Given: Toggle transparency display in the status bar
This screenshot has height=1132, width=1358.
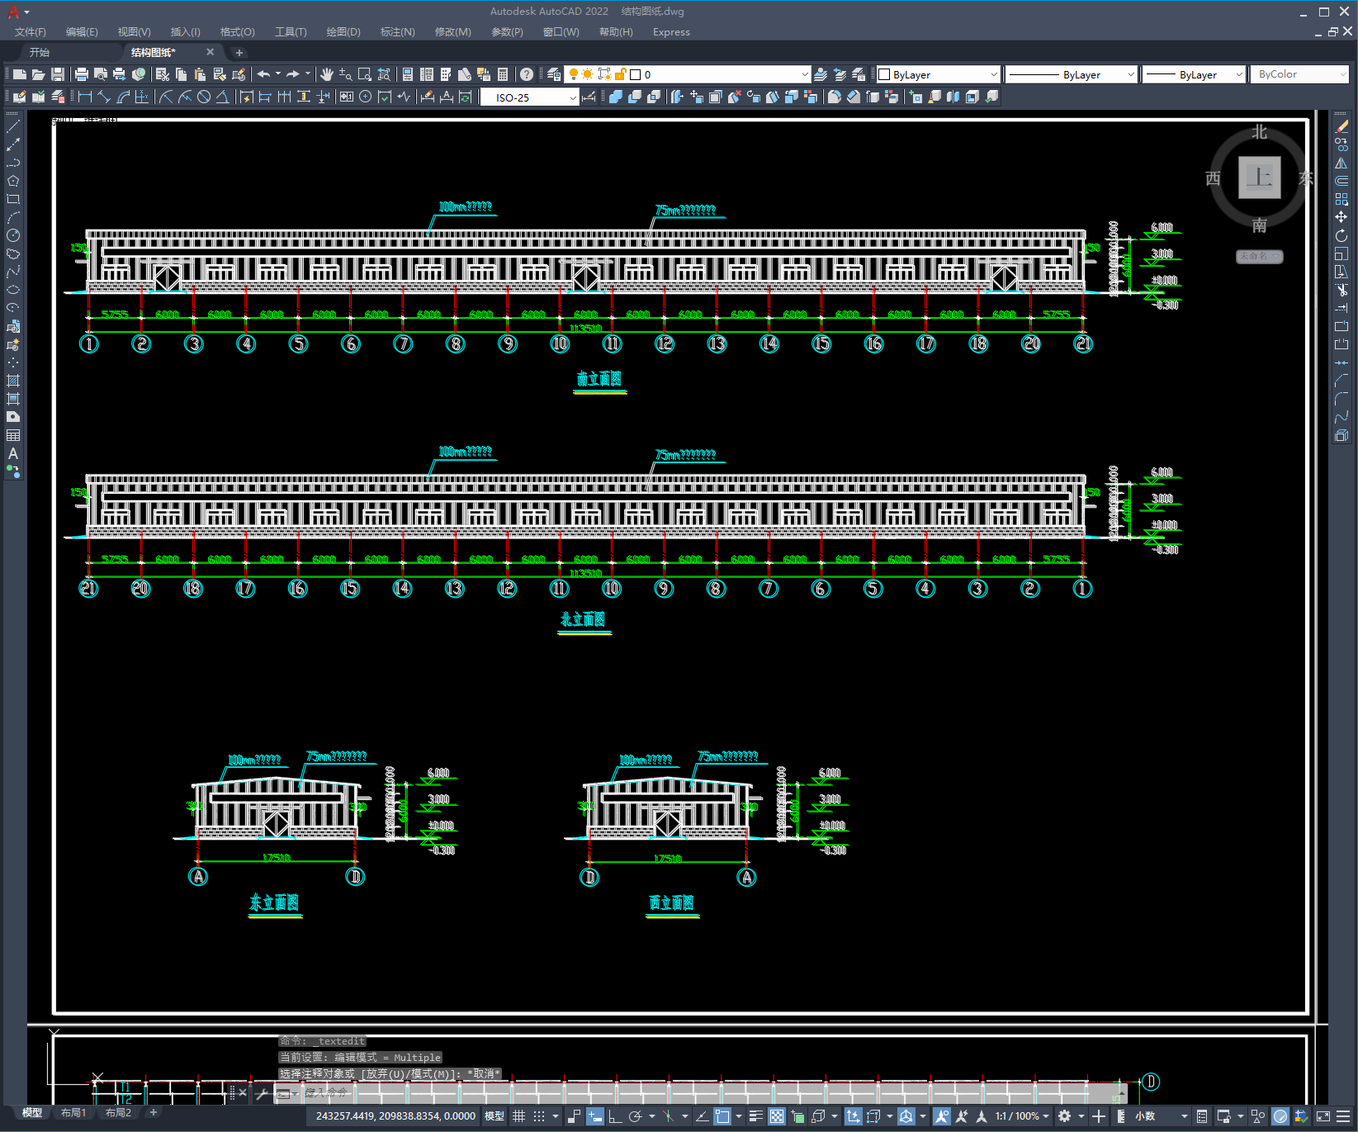Looking at the screenshot, I should (777, 1116).
